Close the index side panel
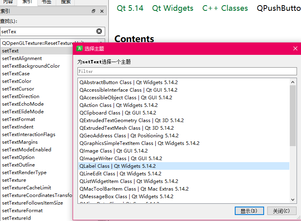301x221 pixels. 102,11
